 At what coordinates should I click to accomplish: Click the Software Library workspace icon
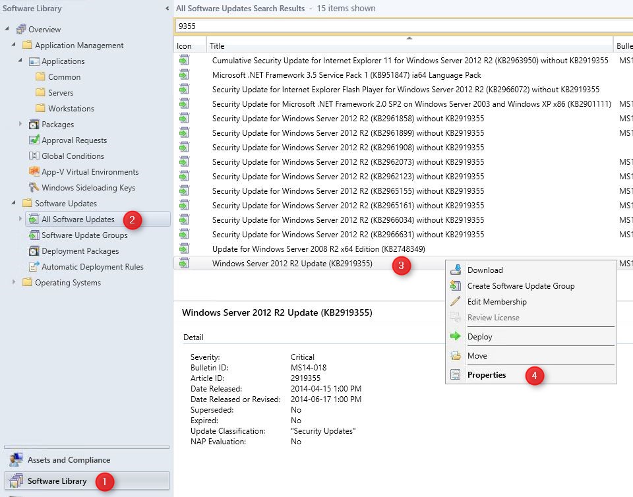[x=16, y=481]
